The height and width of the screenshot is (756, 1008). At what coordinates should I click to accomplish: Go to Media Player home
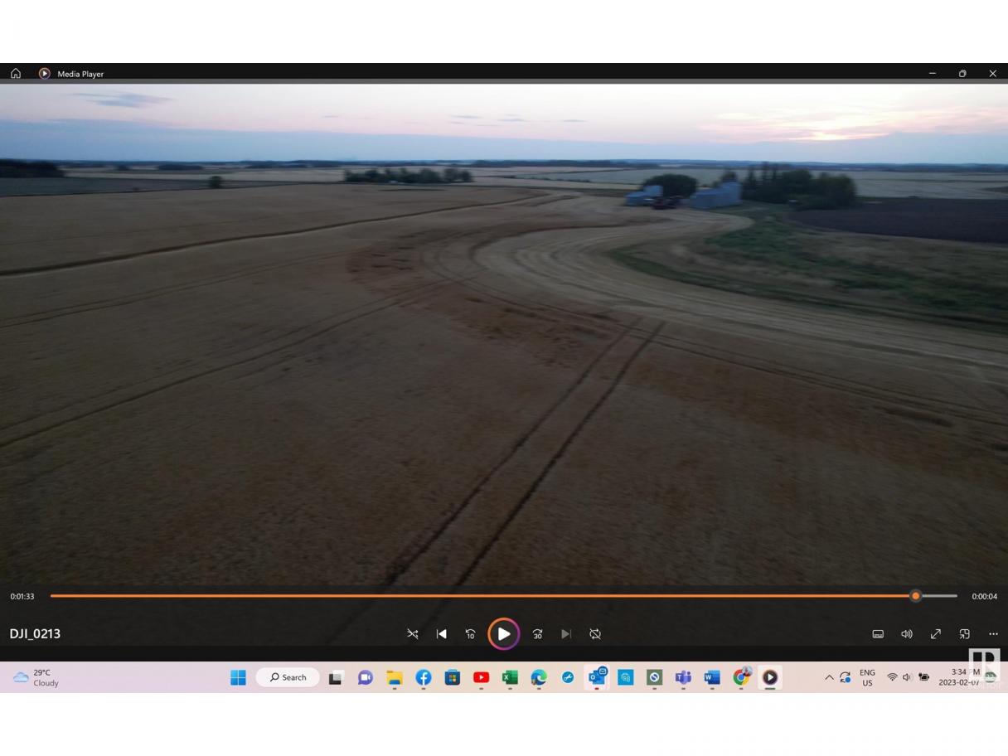(x=16, y=74)
